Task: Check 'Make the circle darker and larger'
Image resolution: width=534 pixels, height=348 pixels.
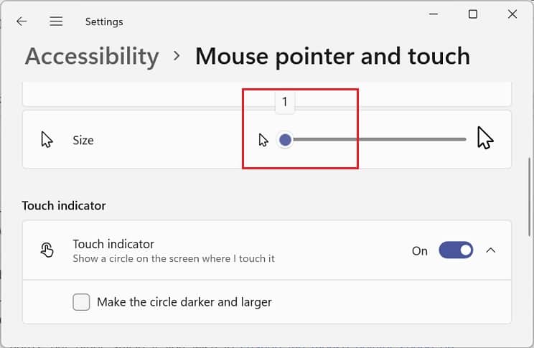Action: pyautogui.click(x=81, y=302)
